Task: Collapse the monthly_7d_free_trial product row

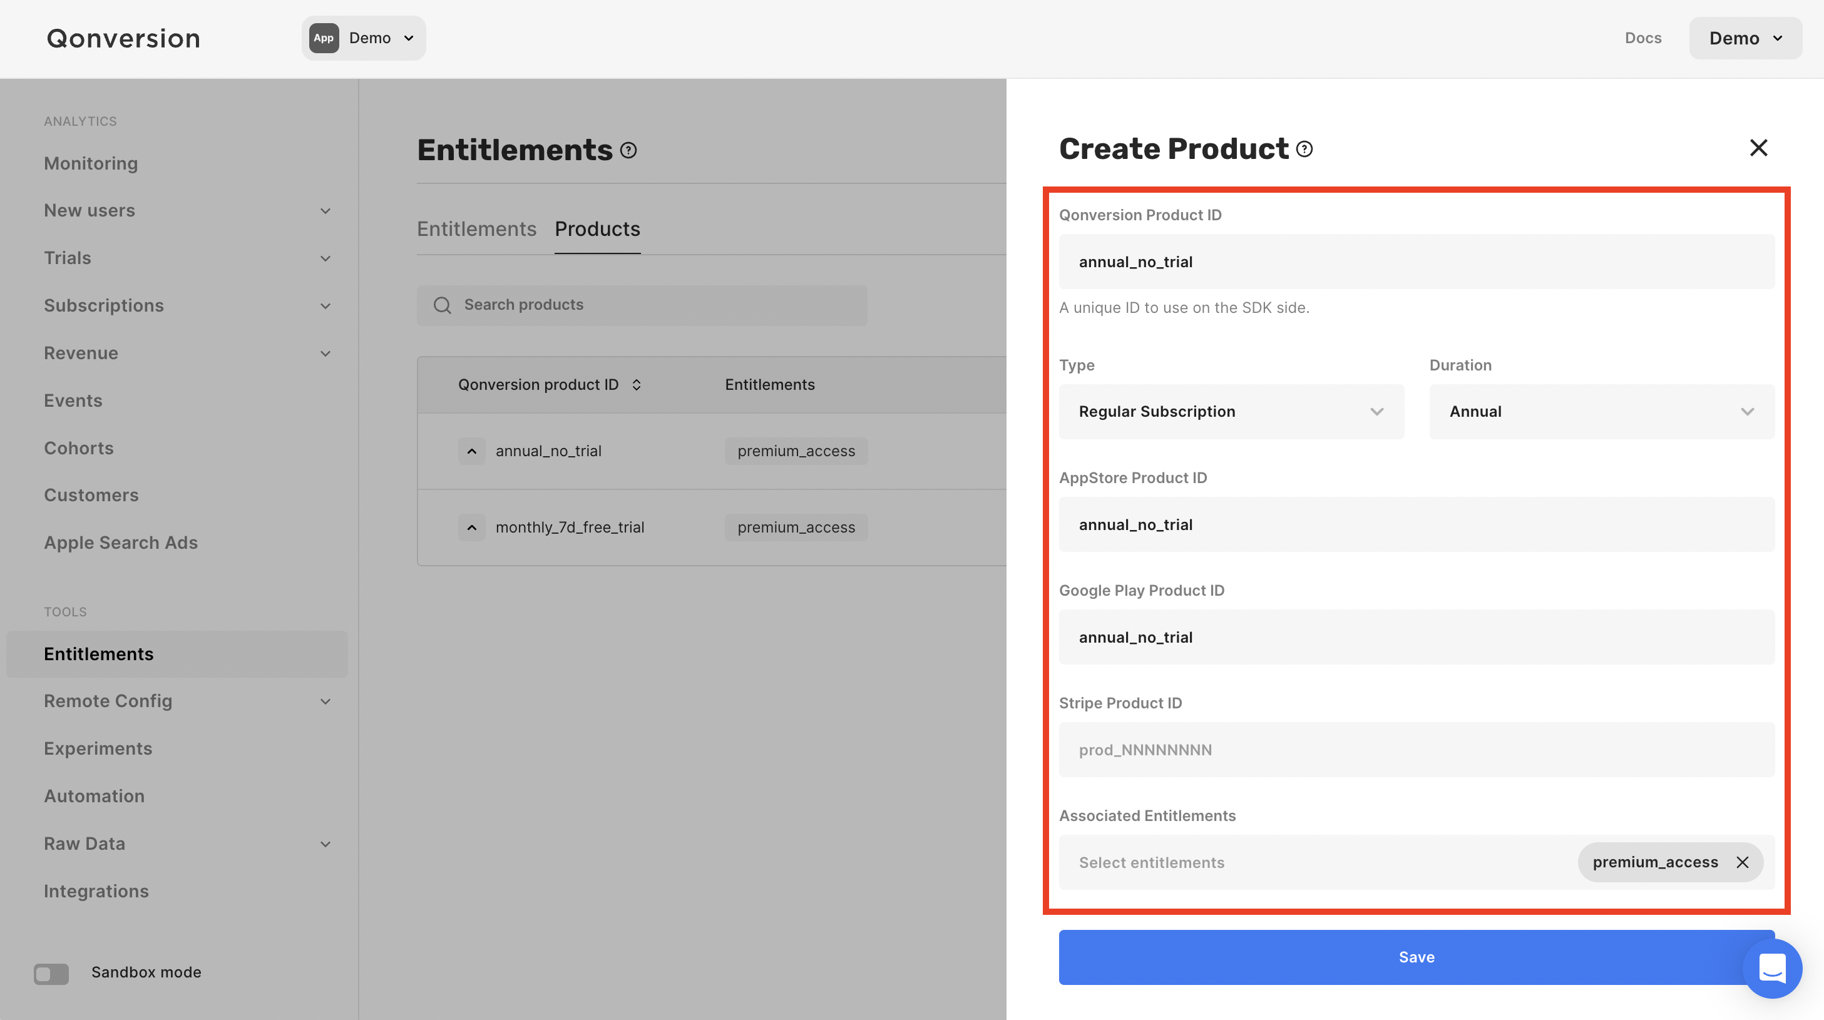Action: click(x=471, y=528)
